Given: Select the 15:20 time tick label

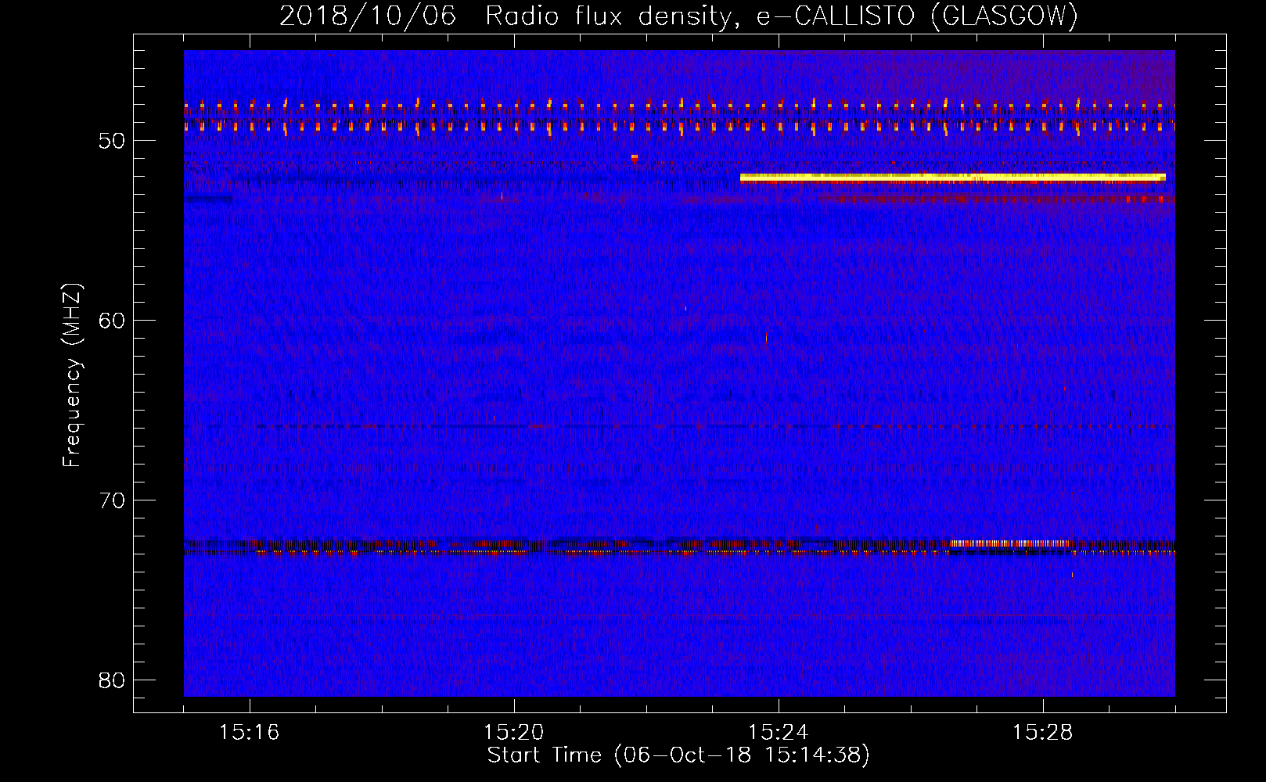Looking at the screenshot, I should [x=513, y=733].
